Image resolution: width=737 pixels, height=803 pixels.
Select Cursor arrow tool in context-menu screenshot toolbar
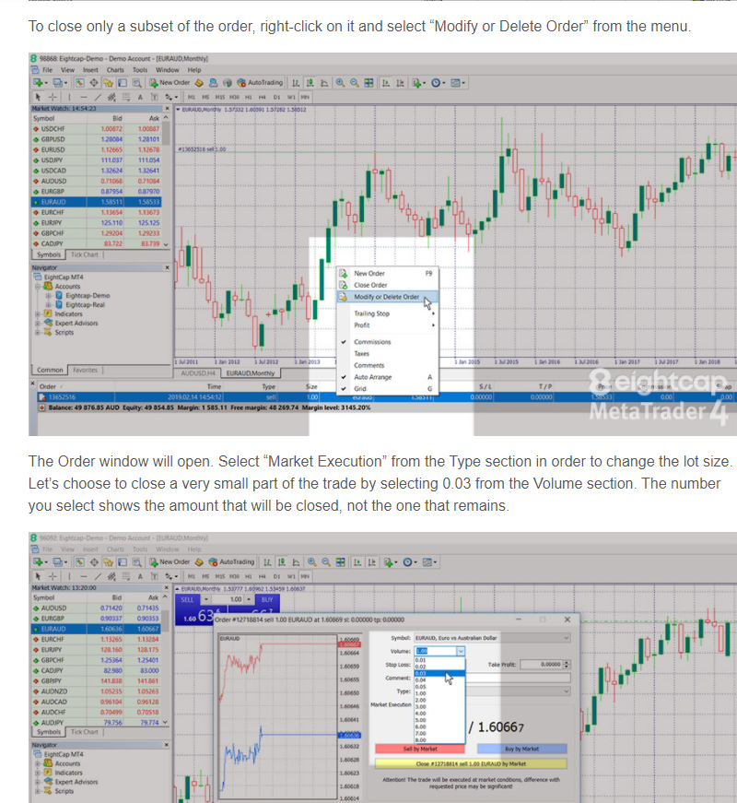[x=38, y=97]
